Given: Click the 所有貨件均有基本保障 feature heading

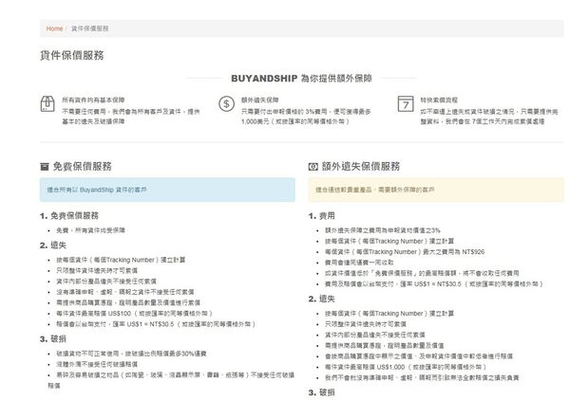Looking at the screenshot, I should coord(93,98).
